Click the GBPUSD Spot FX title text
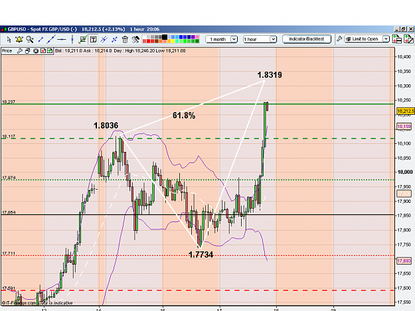The height and width of the screenshot is (311, 415). [42, 29]
